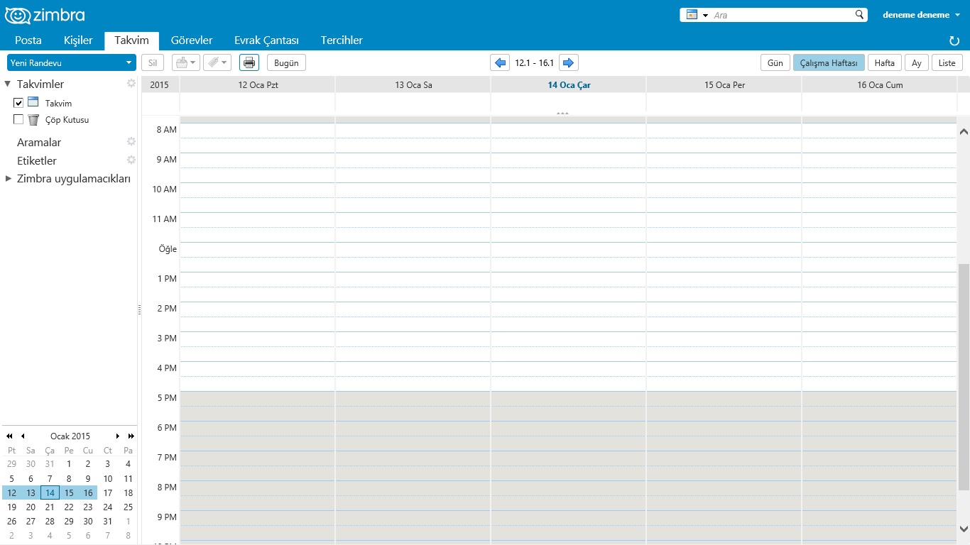This screenshot has width=970, height=545.
Task: Click the Zimbra logo
Action: point(45,14)
